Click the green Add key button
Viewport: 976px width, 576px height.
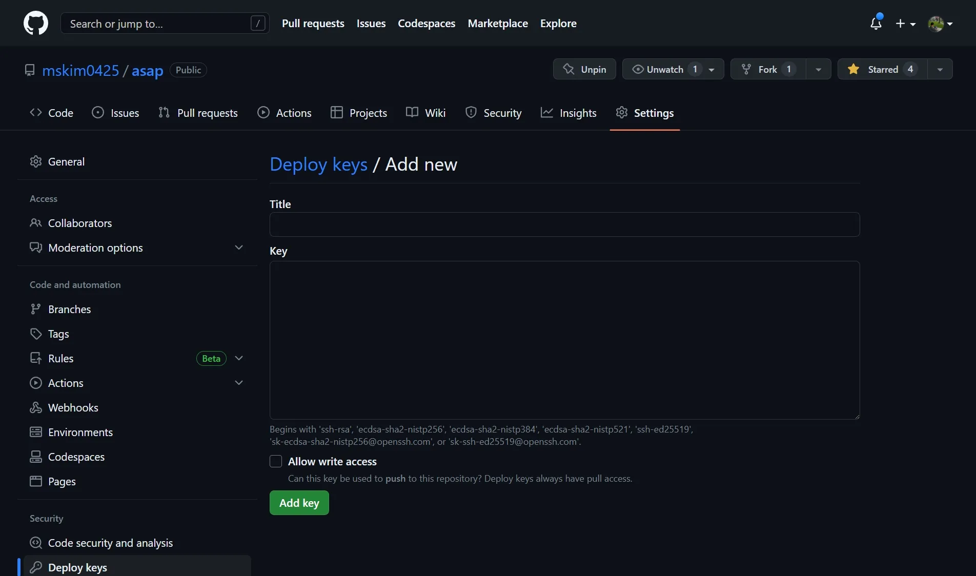pos(299,503)
